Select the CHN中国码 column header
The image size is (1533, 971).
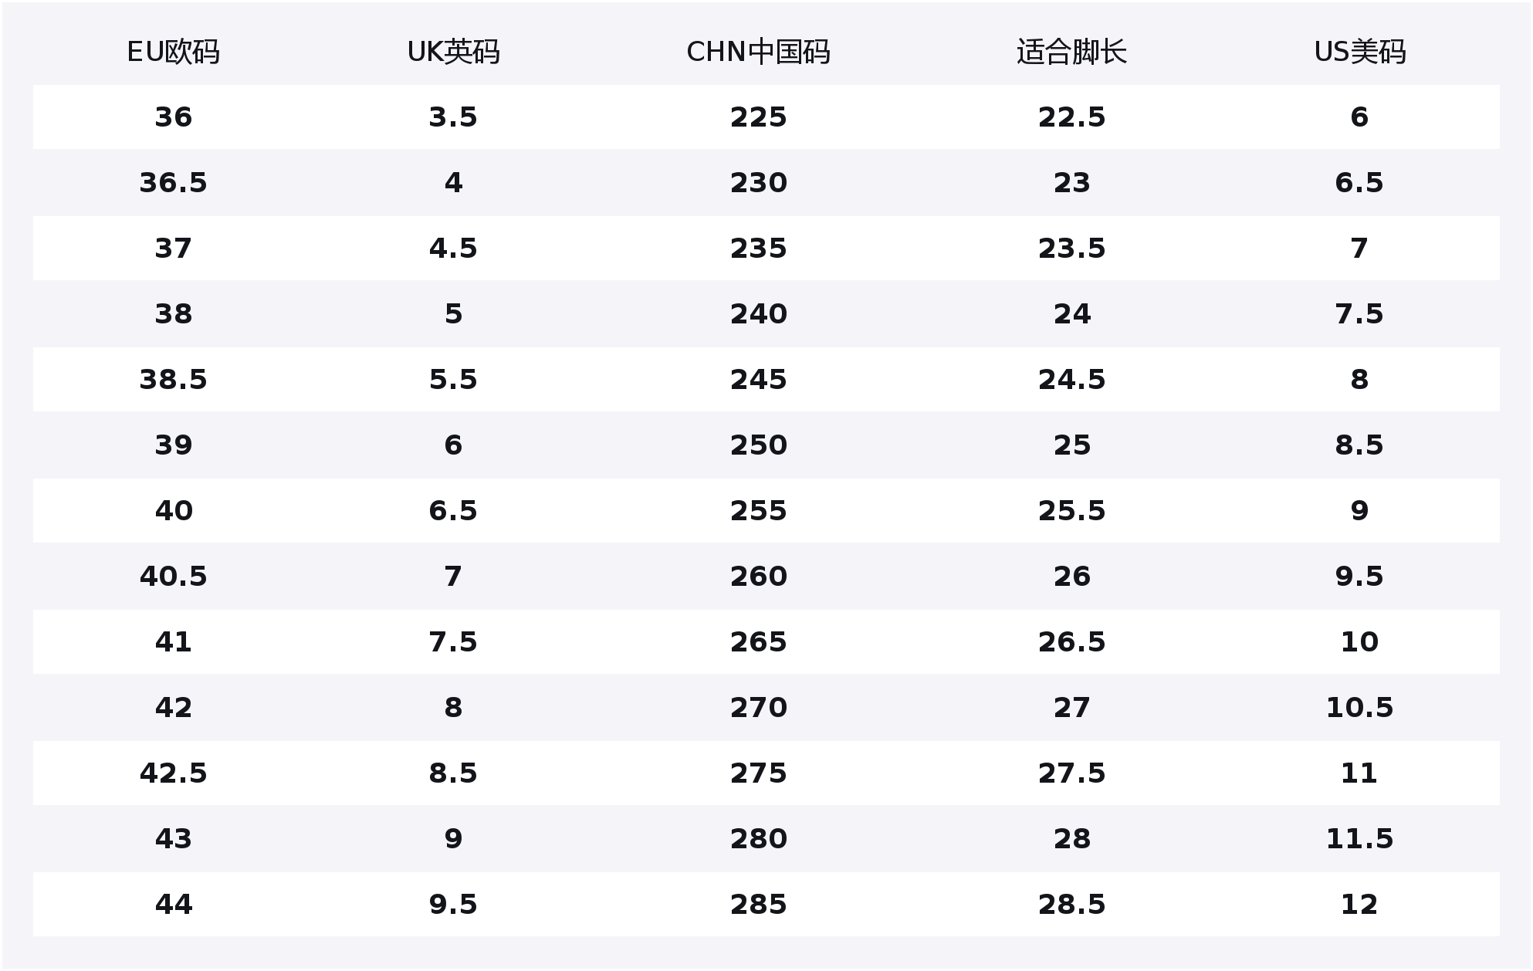pos(758,52)
